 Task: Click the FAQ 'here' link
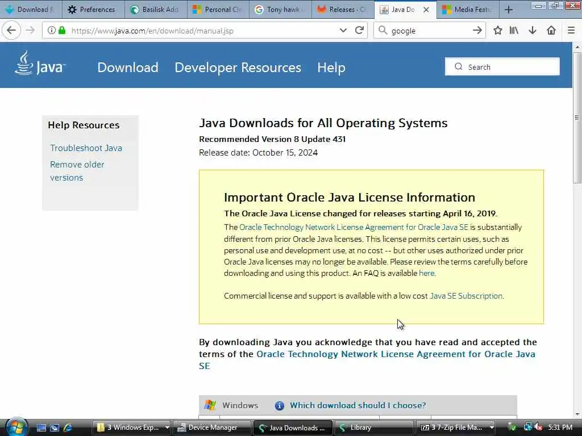pos(426,273)
